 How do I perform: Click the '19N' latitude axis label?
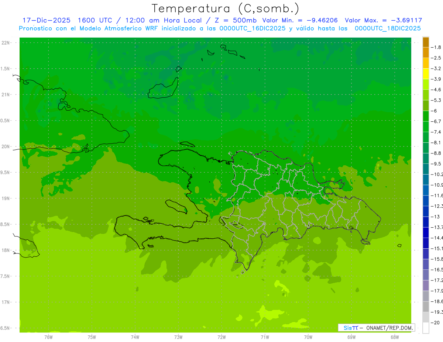pyautogui.click(x=6, y=198)
